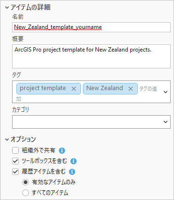The image size is (174, 200).
Task: Enable 組織外で共有 checkbox
Action: [15, 150]
